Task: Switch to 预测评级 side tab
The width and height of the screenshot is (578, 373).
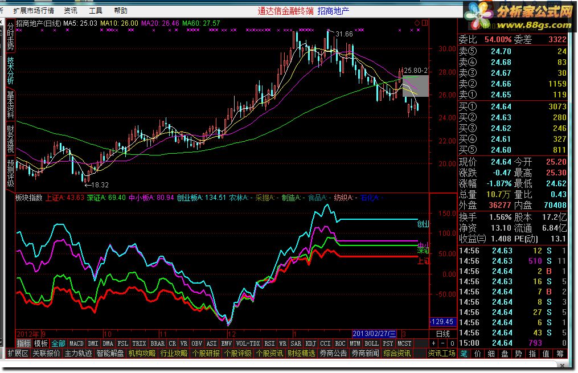Action: (10, 173)
